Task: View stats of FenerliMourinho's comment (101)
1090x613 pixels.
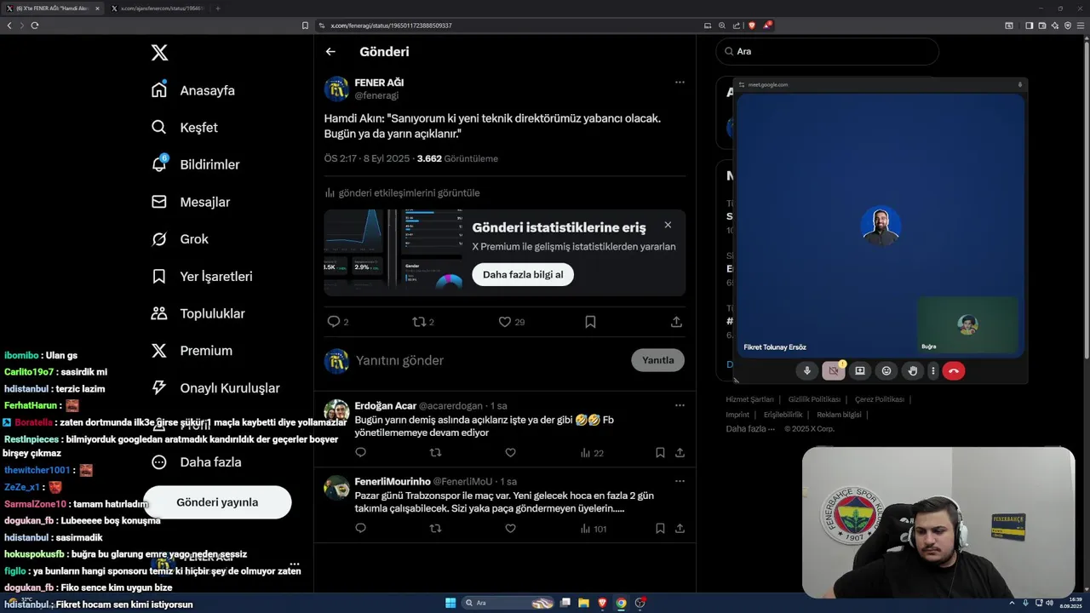Action: click(x=594, y=529)
